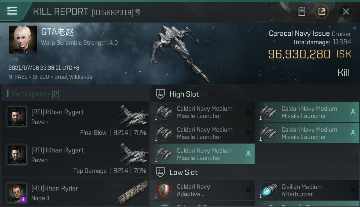
Task: Select the last highlighted Medium Missile Launcher
Action: click(202, 154)
